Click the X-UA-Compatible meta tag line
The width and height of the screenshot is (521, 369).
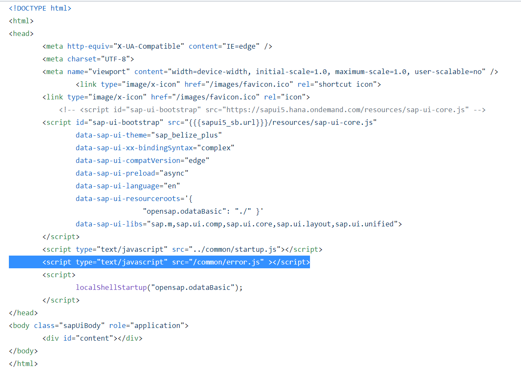(157, 46)
